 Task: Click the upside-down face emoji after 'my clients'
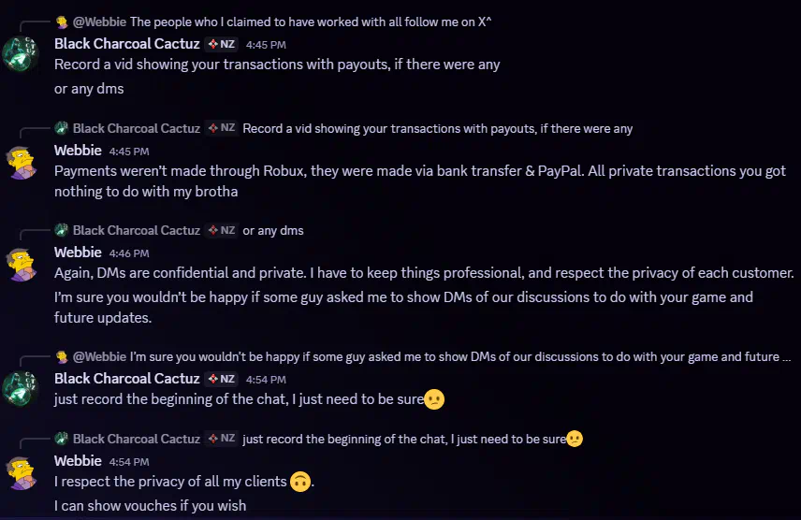pos(300,482)
